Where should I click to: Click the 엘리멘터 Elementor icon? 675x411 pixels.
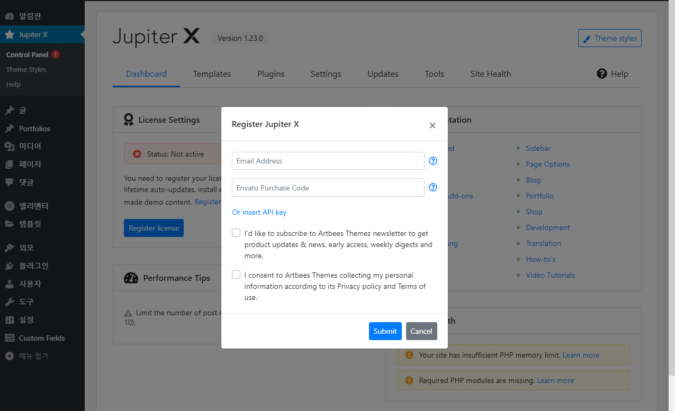coord(10,206)
